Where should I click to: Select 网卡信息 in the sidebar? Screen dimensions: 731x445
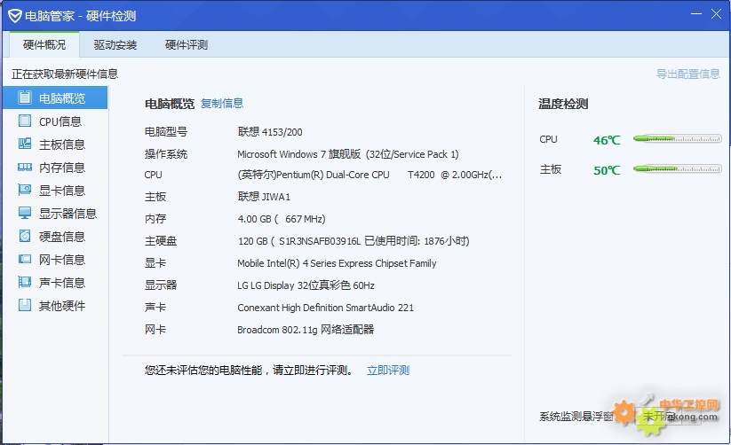[55, 259]
